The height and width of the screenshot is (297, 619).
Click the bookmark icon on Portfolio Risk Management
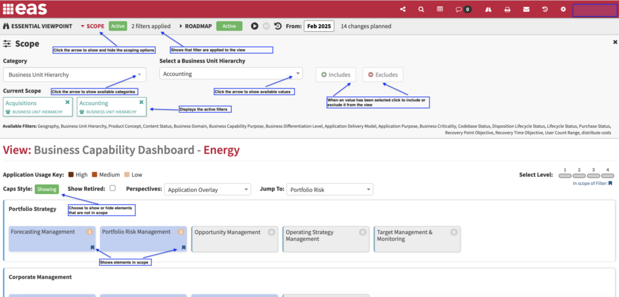coord(183,248)
